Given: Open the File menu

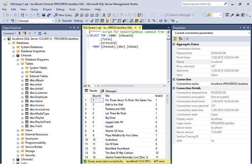Looking at the screenshot, I should tap(4, 10).
